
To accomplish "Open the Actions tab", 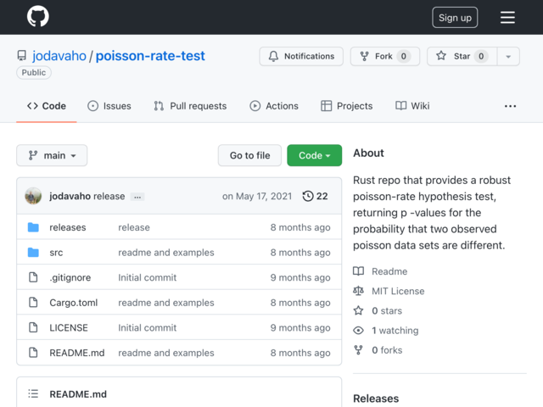I will point(274,106).
